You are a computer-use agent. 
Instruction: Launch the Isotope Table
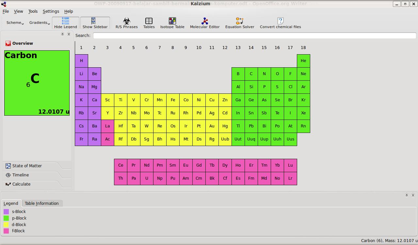click(x=172, y=23)
